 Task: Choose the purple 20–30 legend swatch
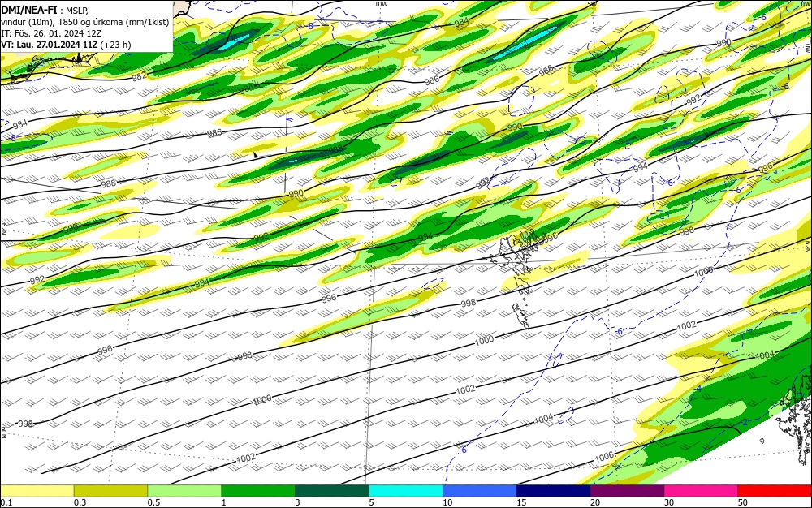coord(627,491)
